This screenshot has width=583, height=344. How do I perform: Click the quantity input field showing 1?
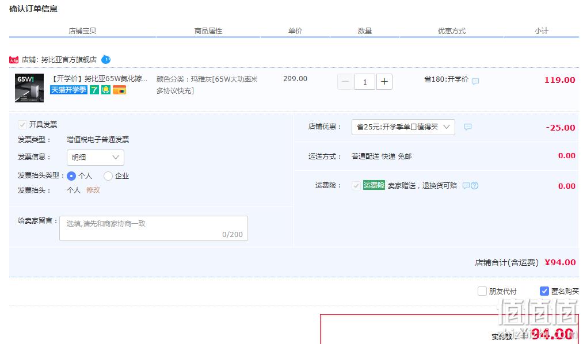pyautogui.click(x=365, y=82)
